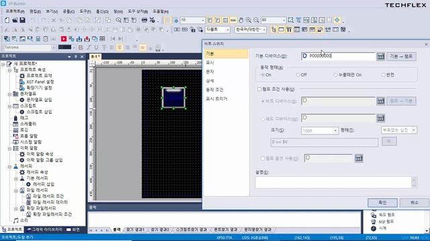The image size is (430, 241).
Task: Click the Open project folder icon
Action: 15,20
